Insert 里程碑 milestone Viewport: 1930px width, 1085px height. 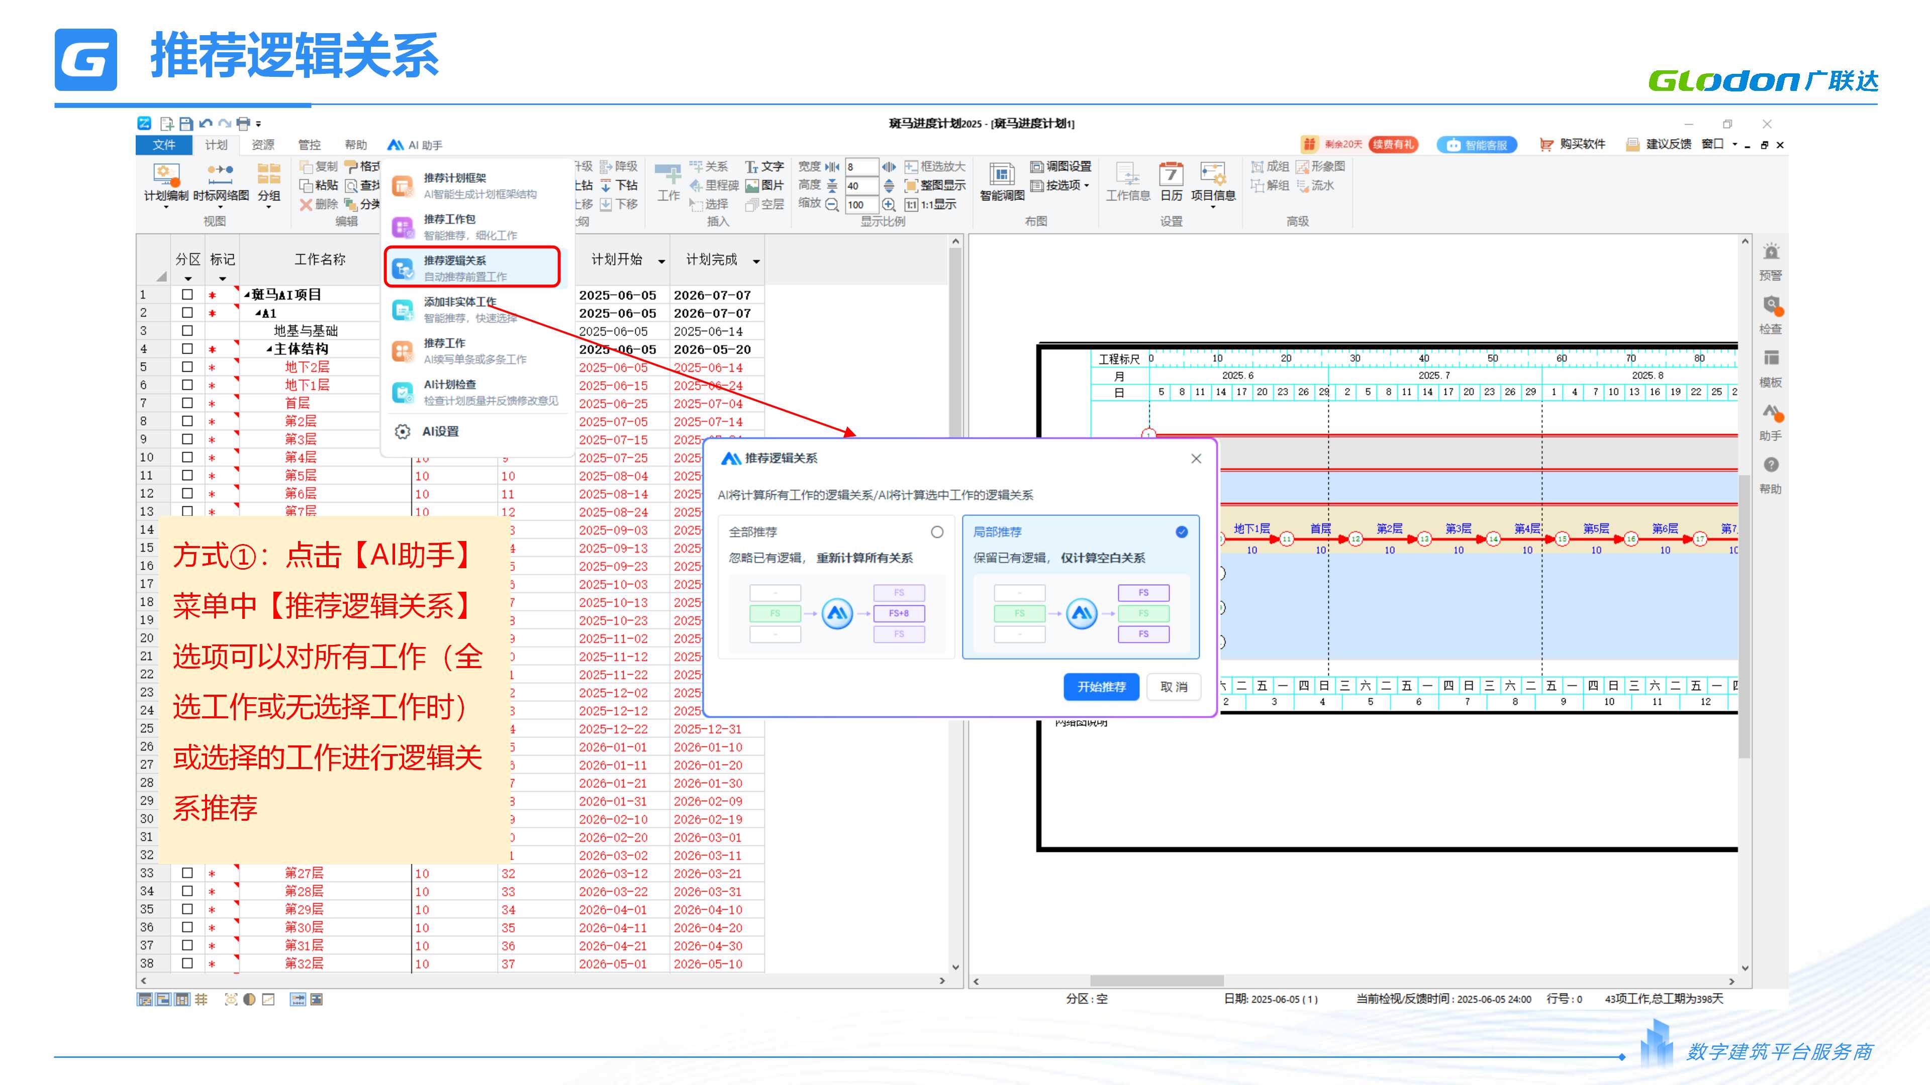(714, 185)
